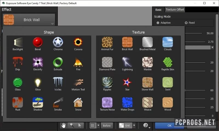
Task: Choose the Glow lightbulb effect
Action: (38, 82)
